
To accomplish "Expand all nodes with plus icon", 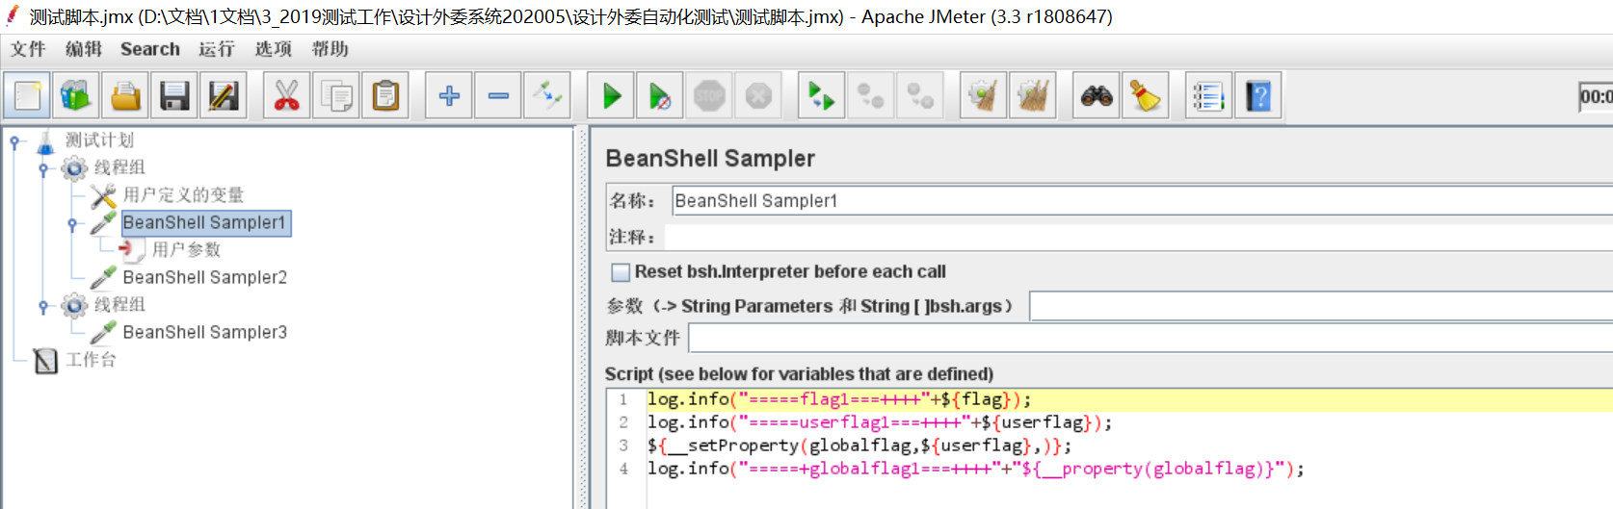I will tap(449, 95).
